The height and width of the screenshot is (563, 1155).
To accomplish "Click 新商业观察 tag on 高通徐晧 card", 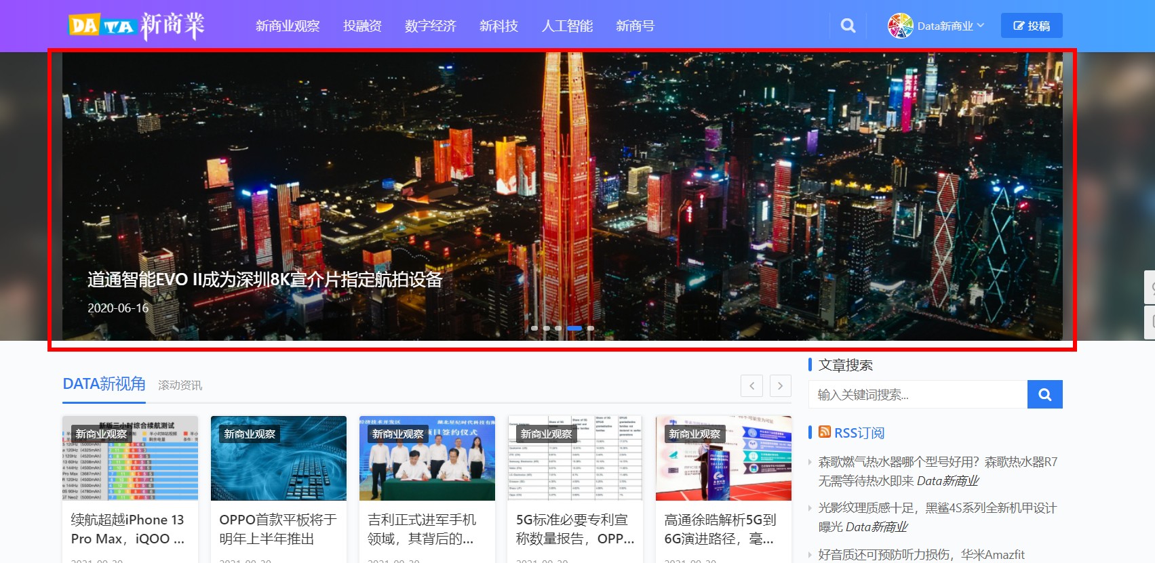I will 694,434.
